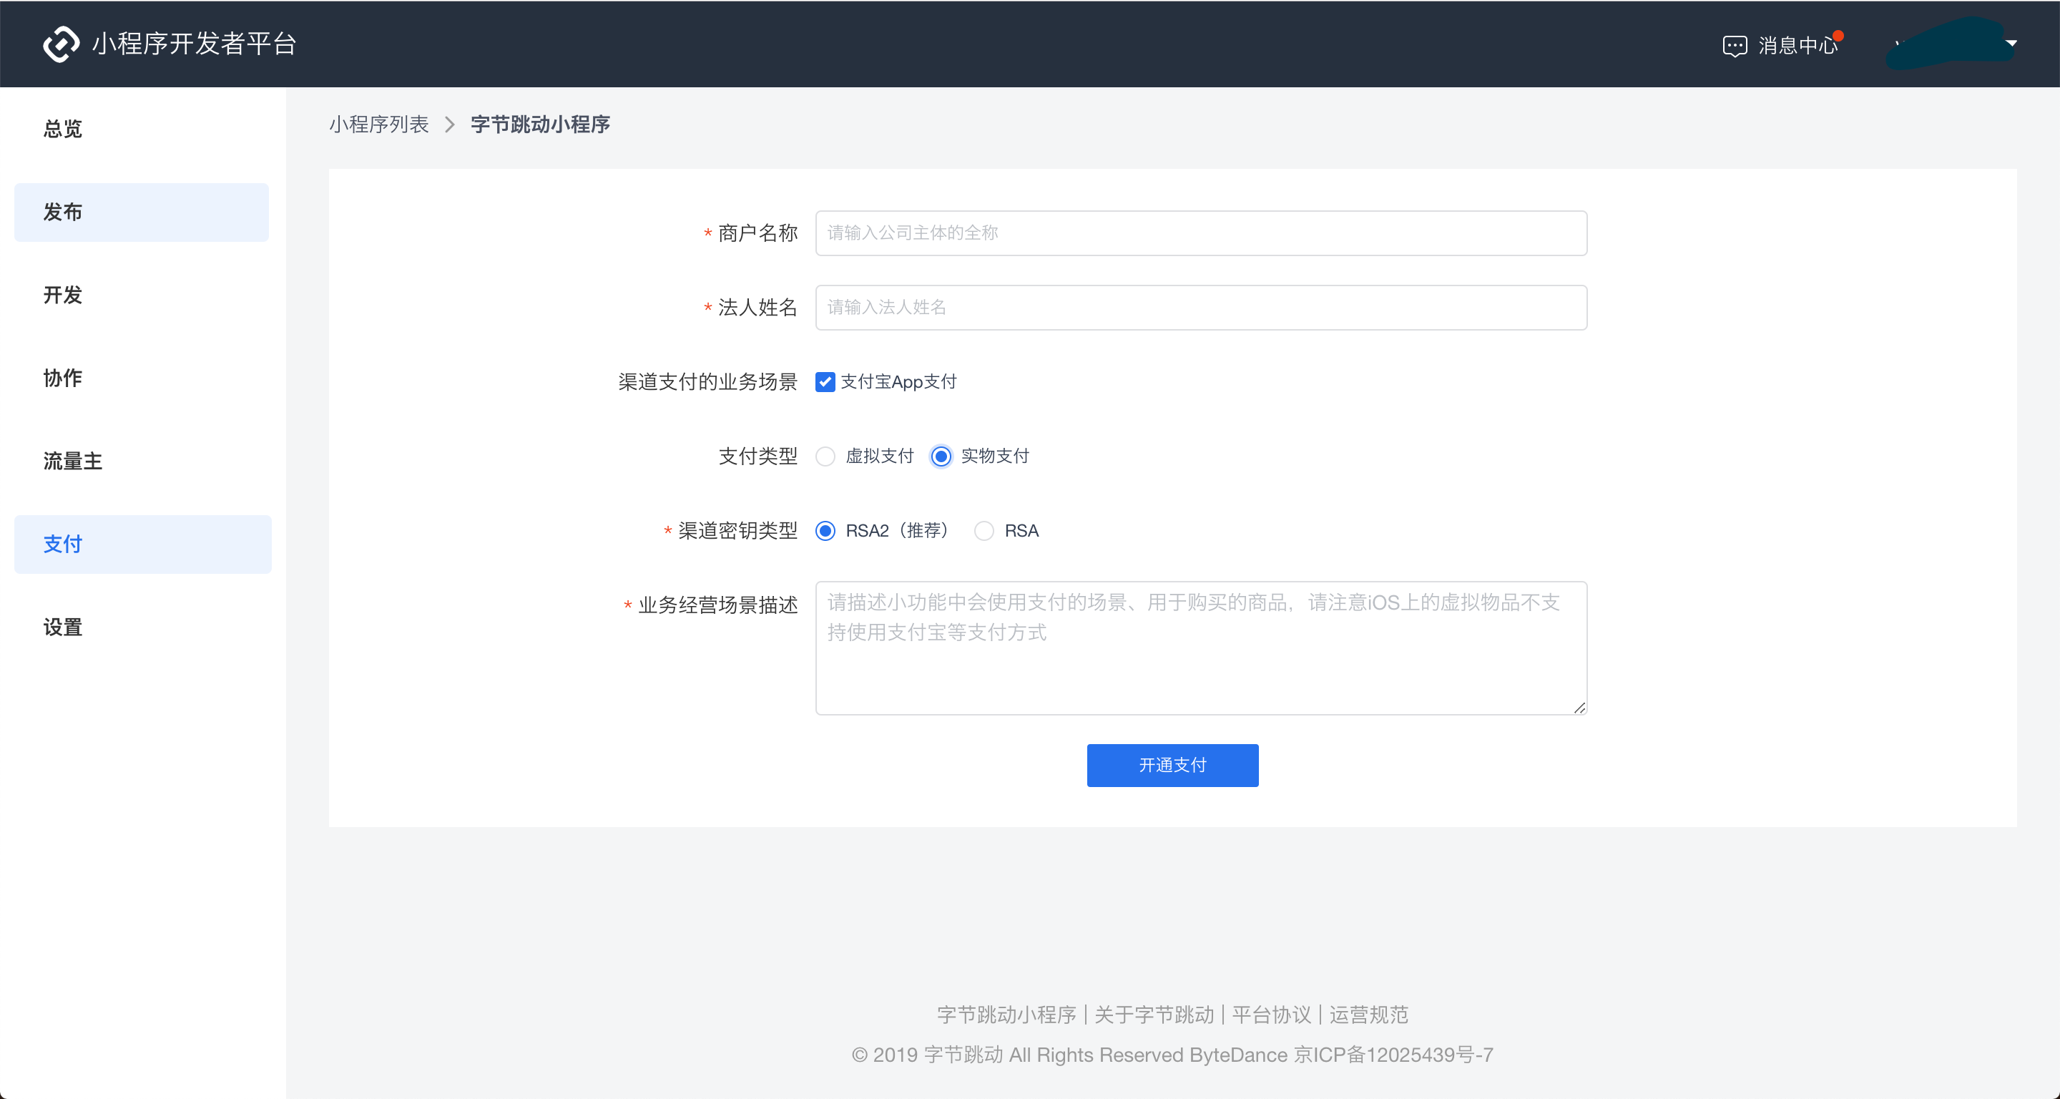
Task: Open the 发布 sidebar section
Action: coord(142,212)
